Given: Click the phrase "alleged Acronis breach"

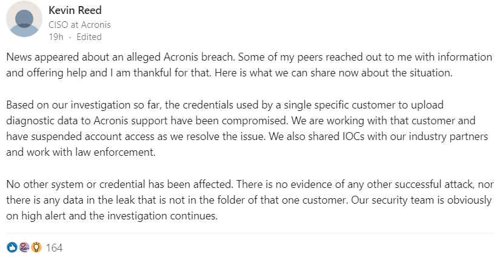Looking at the screenshot, I should click(x=181, y=57).
